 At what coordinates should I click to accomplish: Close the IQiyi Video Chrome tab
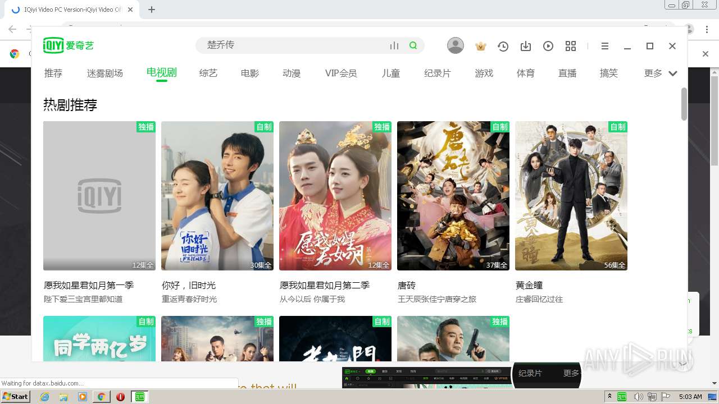pos(130,10)
